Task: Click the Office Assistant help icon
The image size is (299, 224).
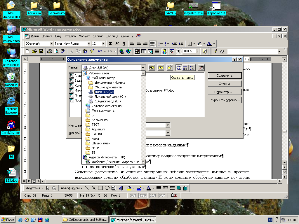Action: pos(204,51)
